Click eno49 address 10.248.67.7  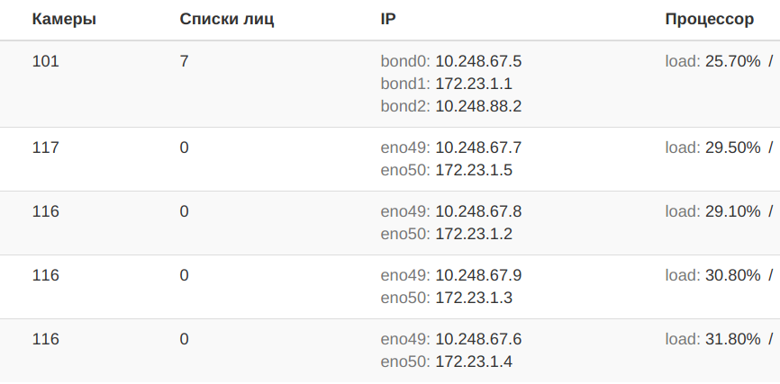click(x=478, y=148)
